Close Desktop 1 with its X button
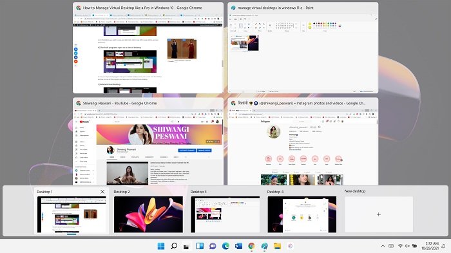451x253 pixels. click(x=102, y=192)
